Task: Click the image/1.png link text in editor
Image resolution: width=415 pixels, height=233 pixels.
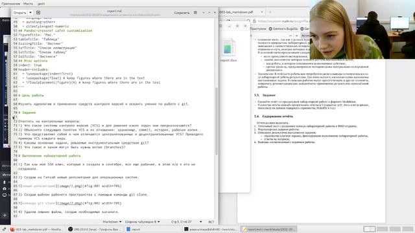Action: tap(71, 186)
